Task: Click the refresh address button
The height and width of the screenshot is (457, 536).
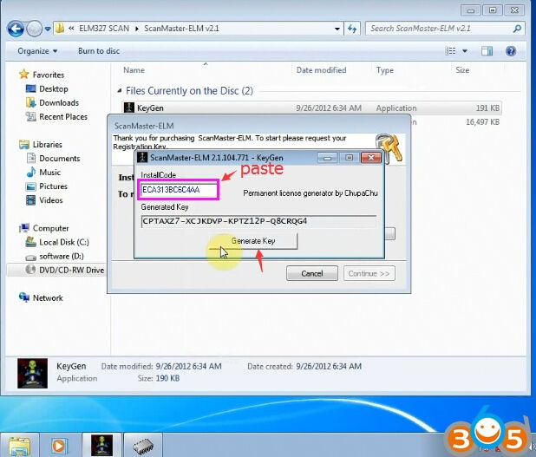Action: pos(352,29)
